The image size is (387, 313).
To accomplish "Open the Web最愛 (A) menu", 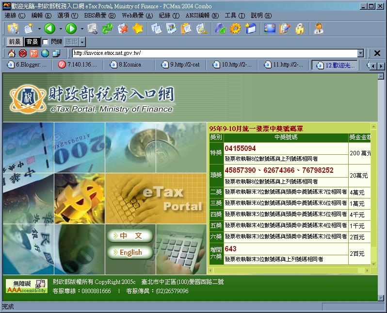I will tap(137, 16).
